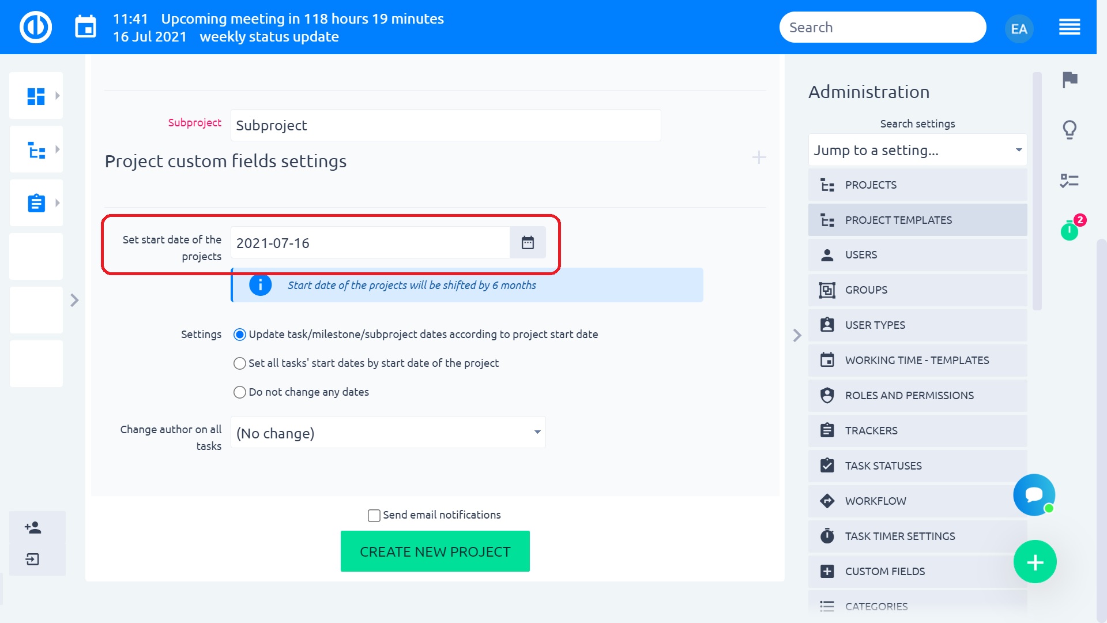This screenshot has width=1107, height=623.
Task: Open the calendar meeting icon in header
Action: (85, 27)
